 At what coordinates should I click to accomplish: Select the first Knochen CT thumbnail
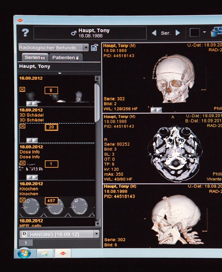[31, 207]
